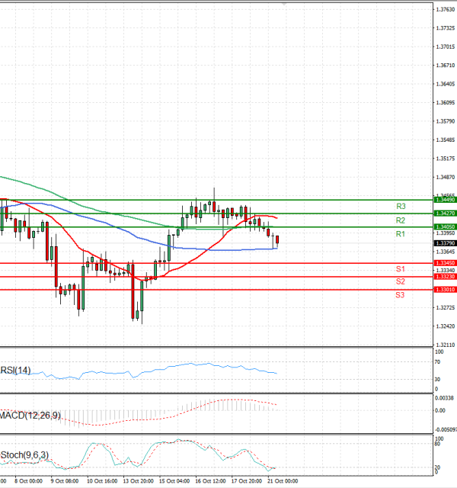
Task: Click the 1.37630 price axis label
Action: (x=445, y=10)
